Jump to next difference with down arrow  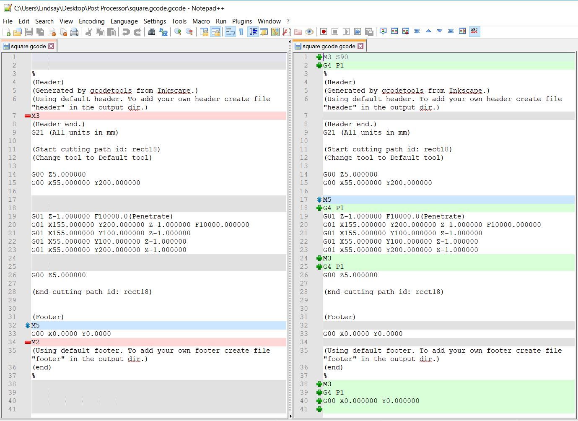click(439, 31)
